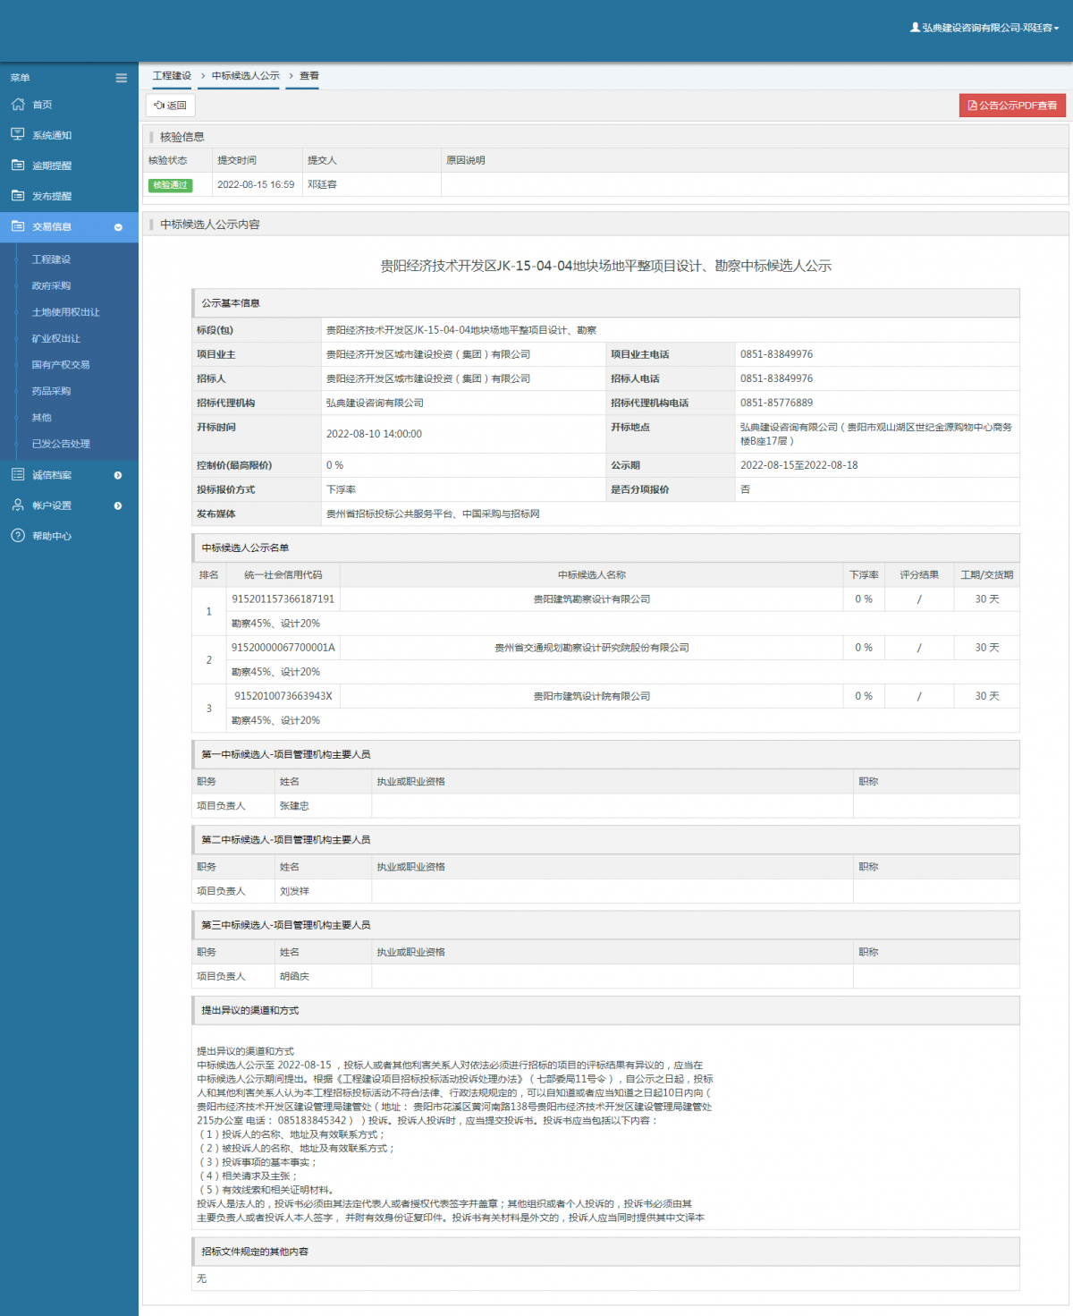Open the 首页 home icon
The width and height of the screenshot is (1073, 1316).
pos(18,104)
